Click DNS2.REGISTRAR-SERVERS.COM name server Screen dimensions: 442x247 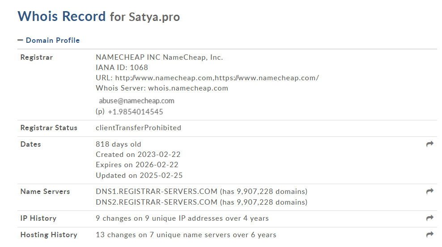[157, 202]
